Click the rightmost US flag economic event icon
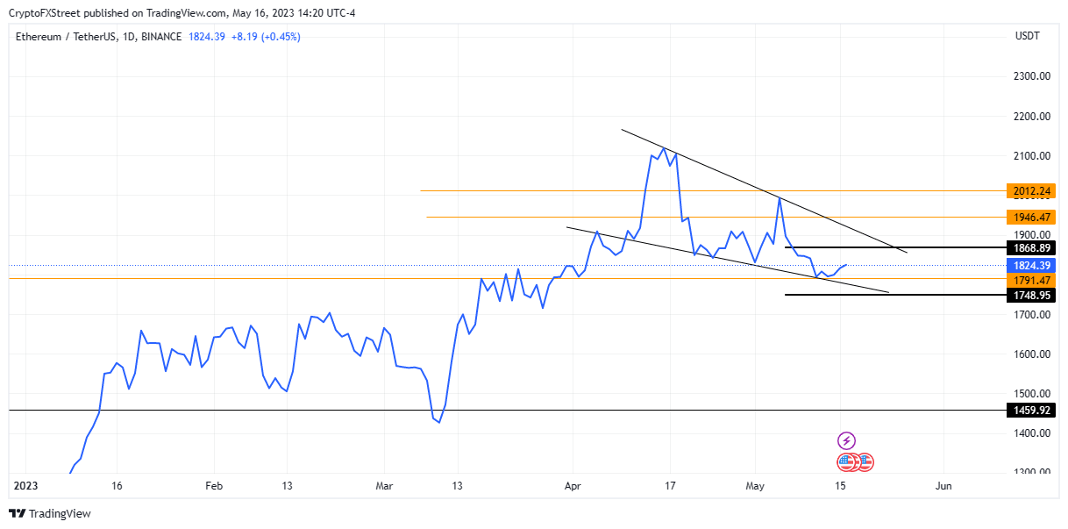 865,461
